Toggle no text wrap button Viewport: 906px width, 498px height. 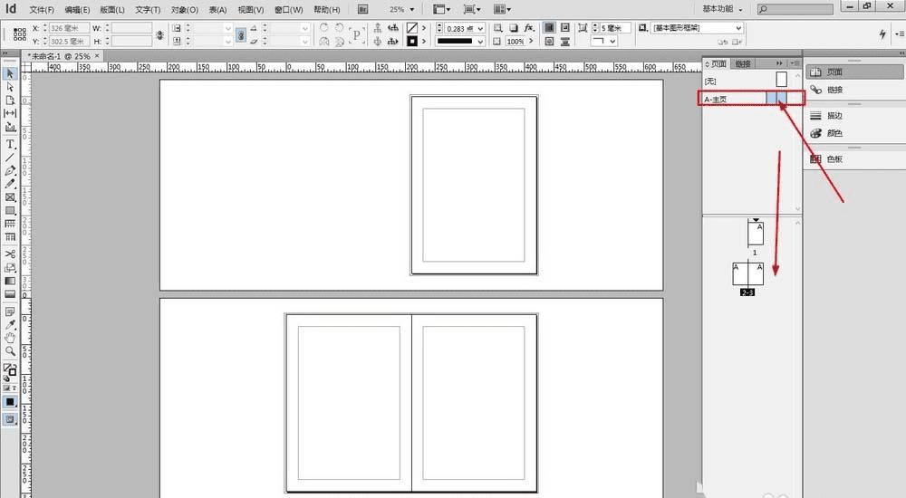[550, 28]
